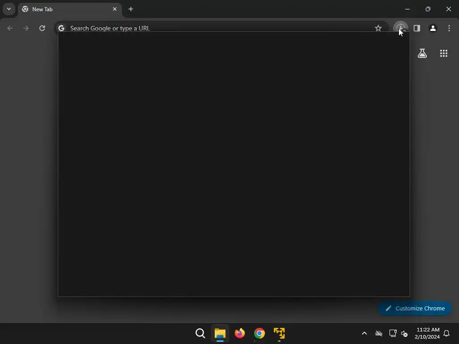Viewport: 459px width, 344px height.
Task: Click the Google icon in address bar
Action: point(61,28)
